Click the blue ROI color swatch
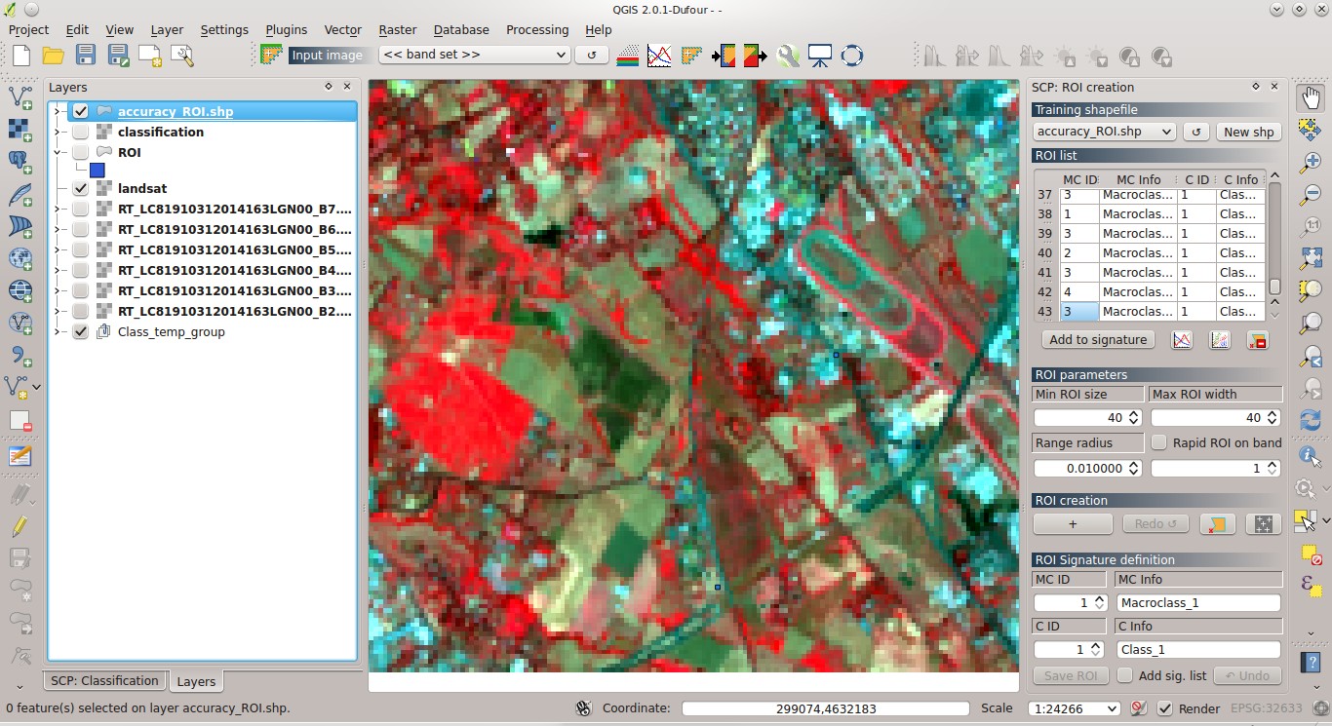Image resolution: width=1332 pixels, height=726 pixels. pos(97,170)
